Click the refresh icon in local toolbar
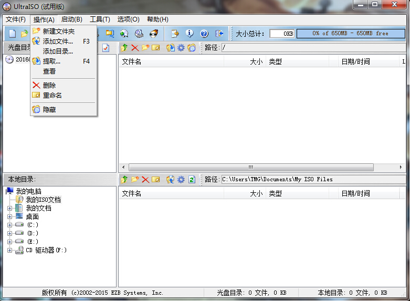This screenshot has height=301, width=410. tap(192, 180)
